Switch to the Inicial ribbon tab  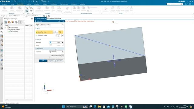pos(12,4)
